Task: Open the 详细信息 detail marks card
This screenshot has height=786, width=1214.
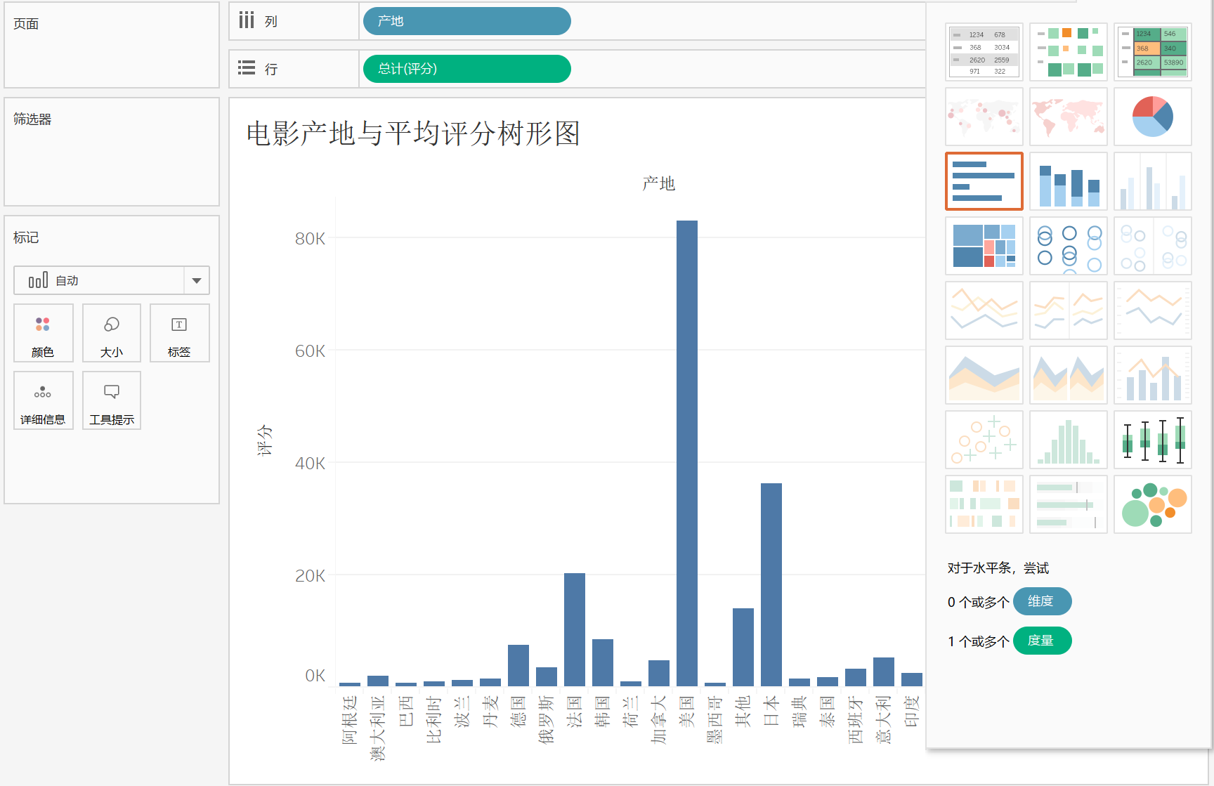Action: (x=43, y=400)
